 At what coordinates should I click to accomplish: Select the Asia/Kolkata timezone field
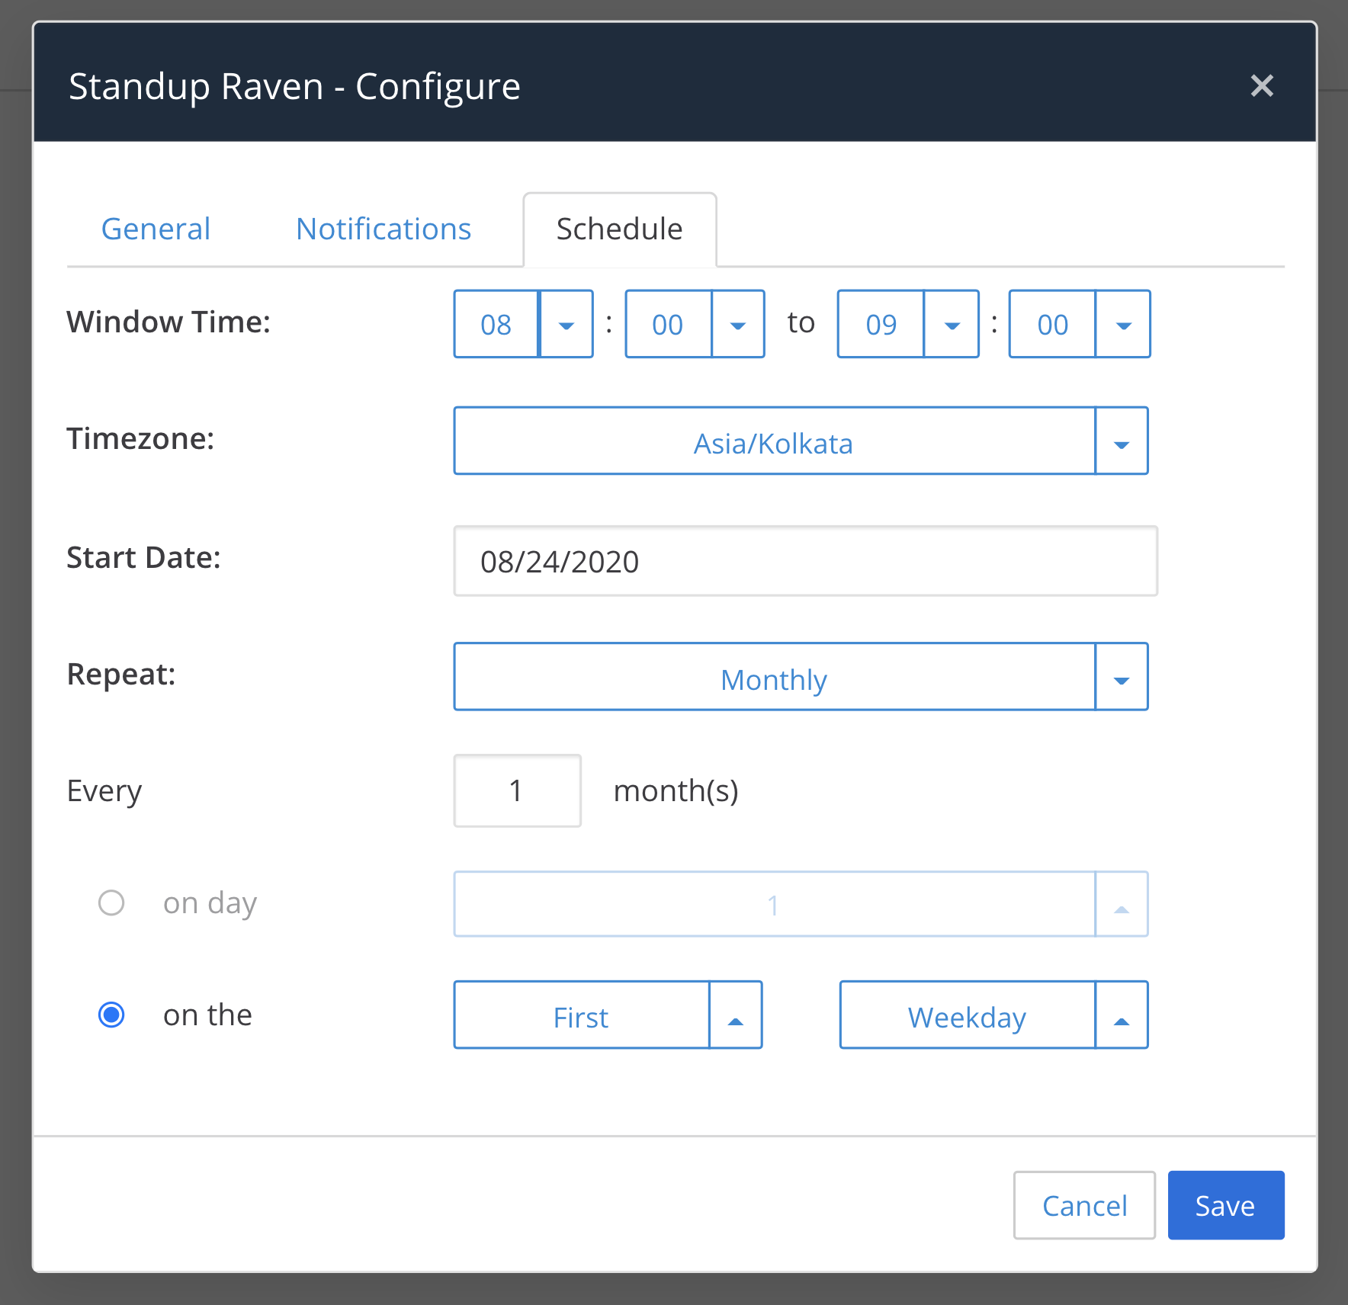[772, 441]
